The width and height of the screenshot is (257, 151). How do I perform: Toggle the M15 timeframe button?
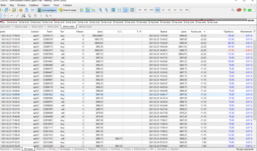(151, 10)
